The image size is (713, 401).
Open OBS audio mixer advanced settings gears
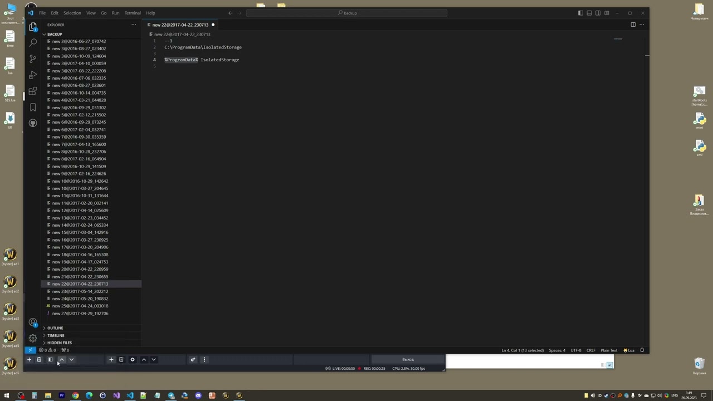tap(193, 360)
